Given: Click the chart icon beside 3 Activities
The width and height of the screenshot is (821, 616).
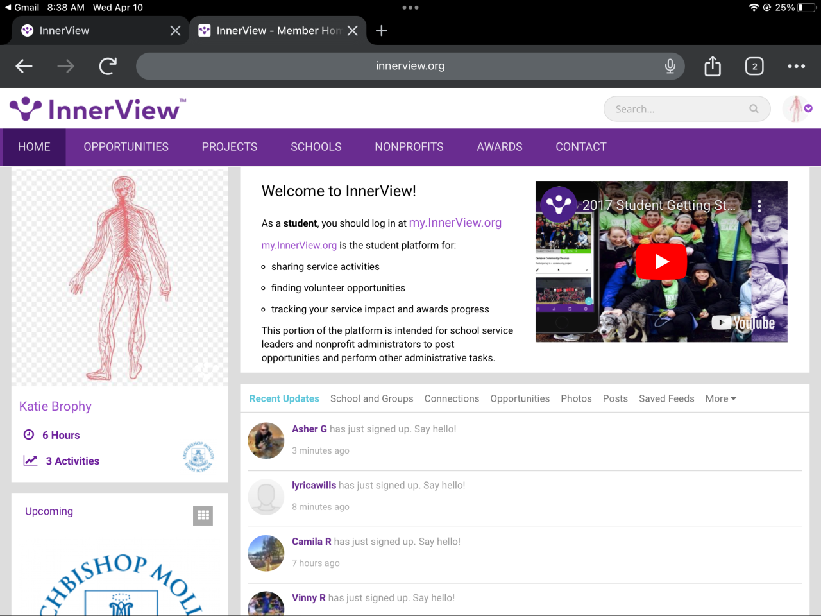Looking at the screenshot, I should tap(30, 460).
